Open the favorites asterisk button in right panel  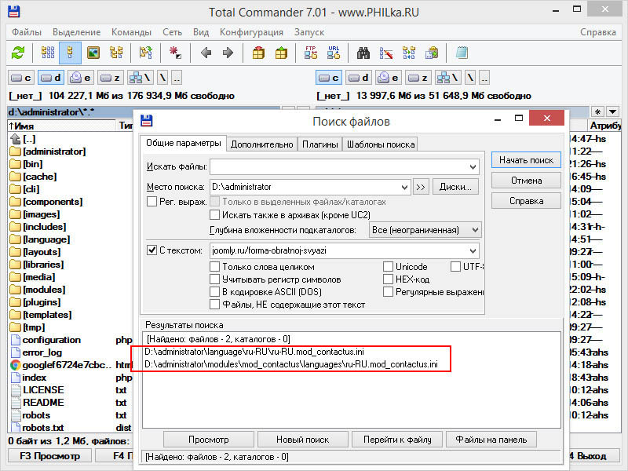pos(597,111)
